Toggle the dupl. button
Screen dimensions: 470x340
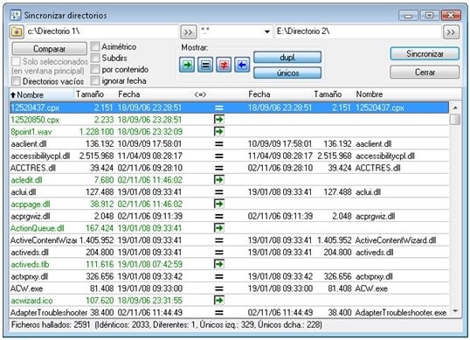pyautogui.click(x=287, y=57)
